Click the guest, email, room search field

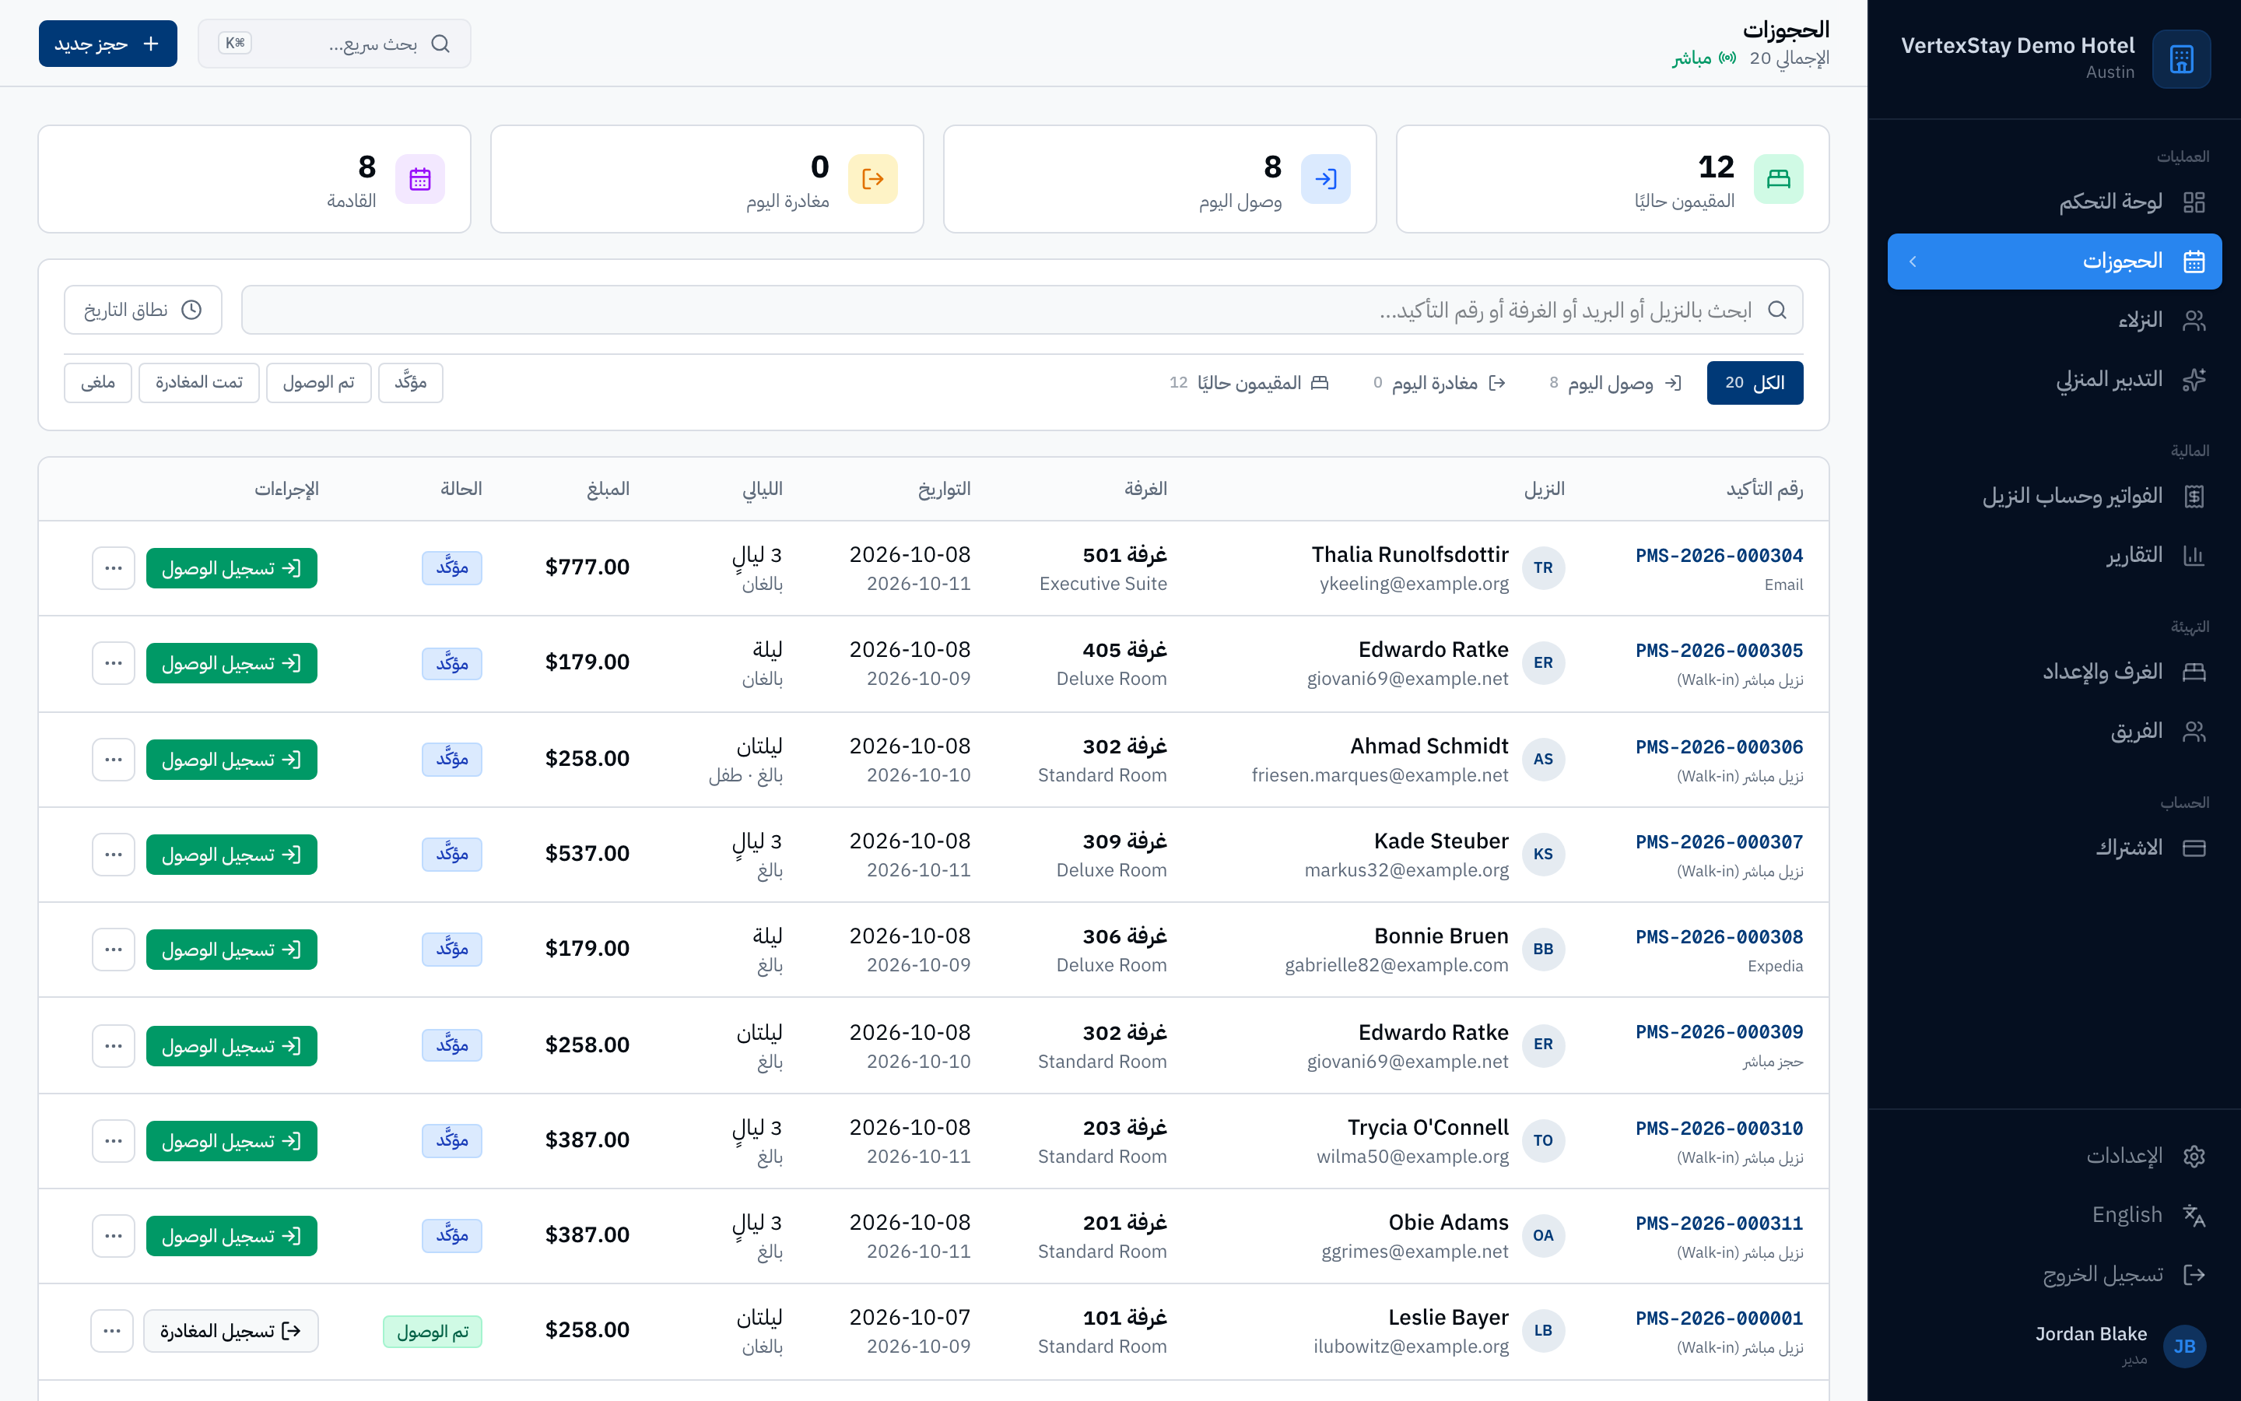pos(1022,310)
